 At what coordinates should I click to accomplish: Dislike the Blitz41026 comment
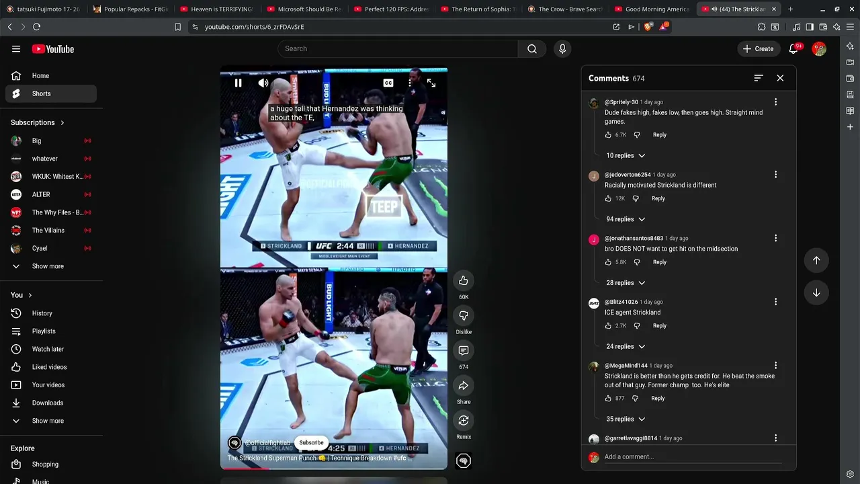pyautogui.click(x=637, y=326)
